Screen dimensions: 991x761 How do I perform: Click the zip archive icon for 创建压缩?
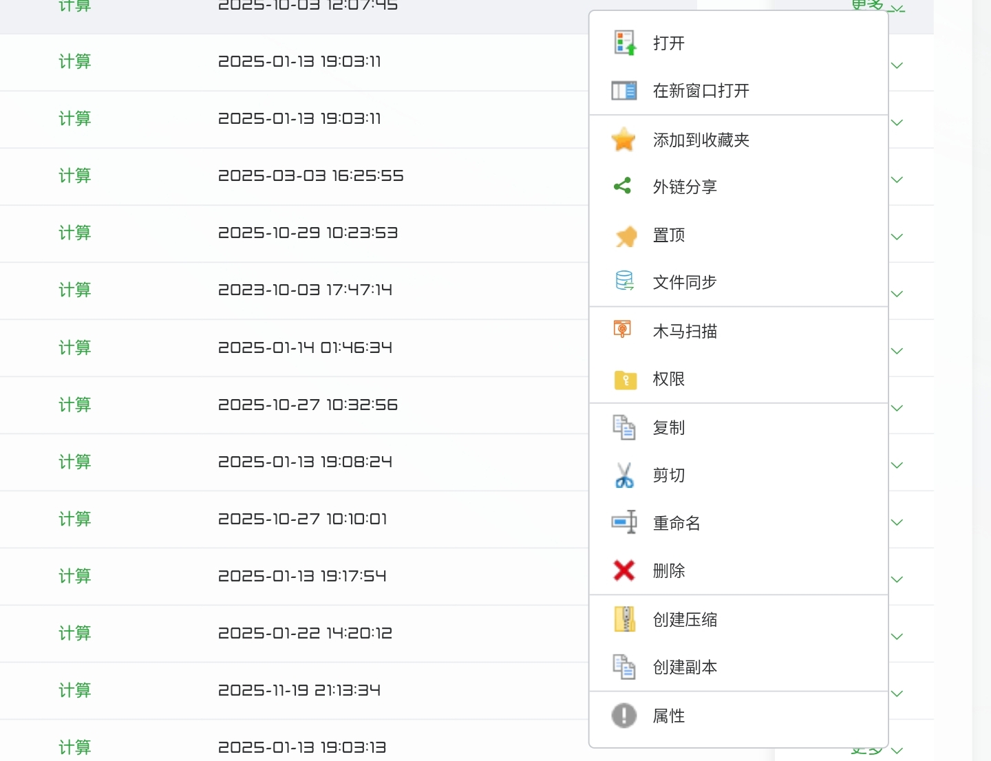(624, 619)
